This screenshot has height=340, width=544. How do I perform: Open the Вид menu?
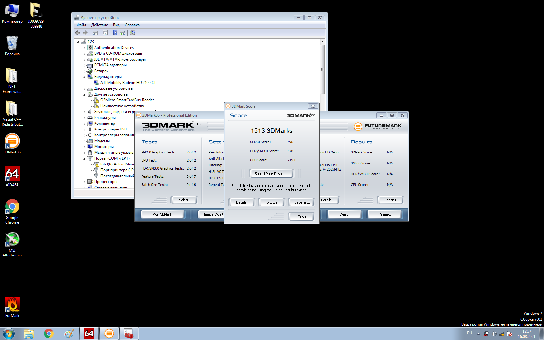116,25
